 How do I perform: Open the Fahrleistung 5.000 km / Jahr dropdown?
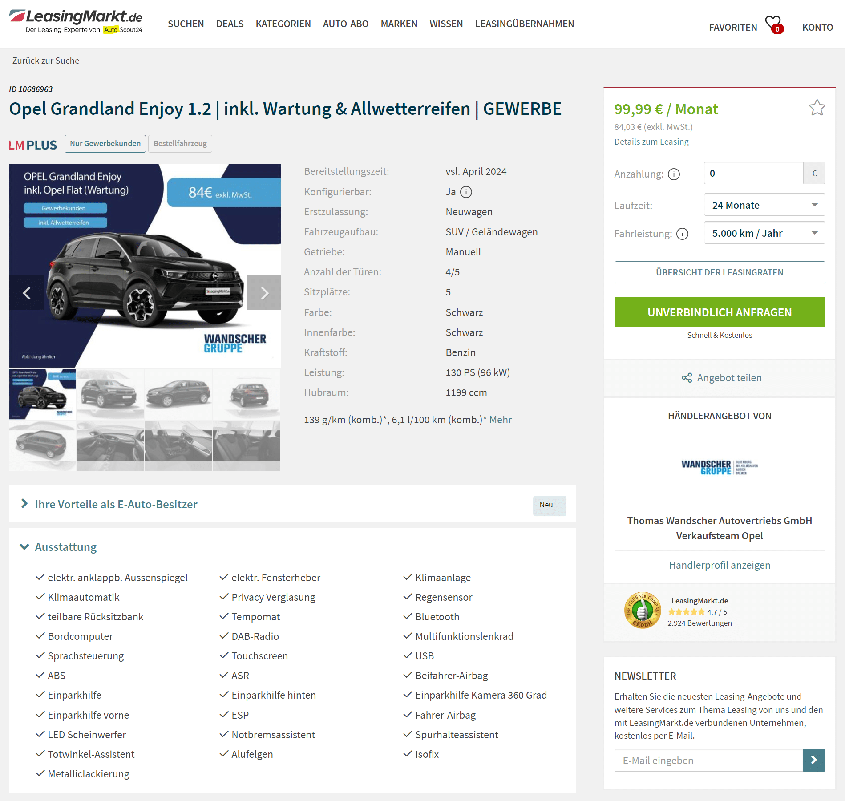(x=764, y=233)
